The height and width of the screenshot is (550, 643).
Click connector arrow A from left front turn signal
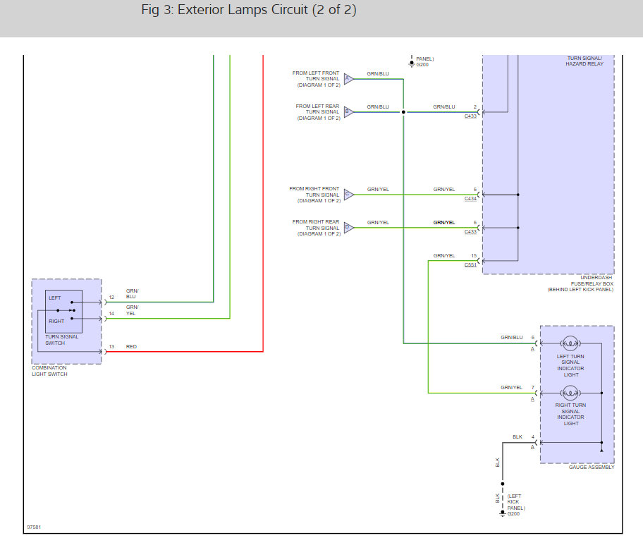click(x=348, y=79)
